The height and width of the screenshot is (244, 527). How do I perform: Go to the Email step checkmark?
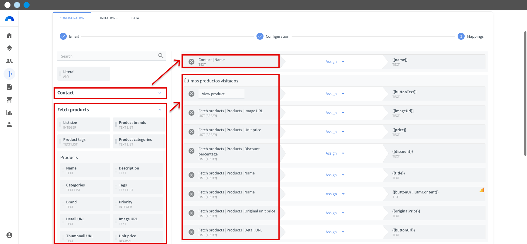[63, 36]
